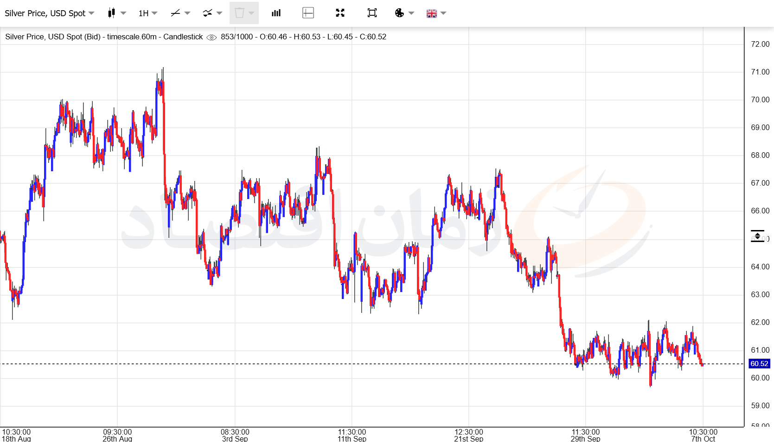The image size is (774, 442).
Task: Click the price scale auto-fit arrows button
Action: click(757, 236)
